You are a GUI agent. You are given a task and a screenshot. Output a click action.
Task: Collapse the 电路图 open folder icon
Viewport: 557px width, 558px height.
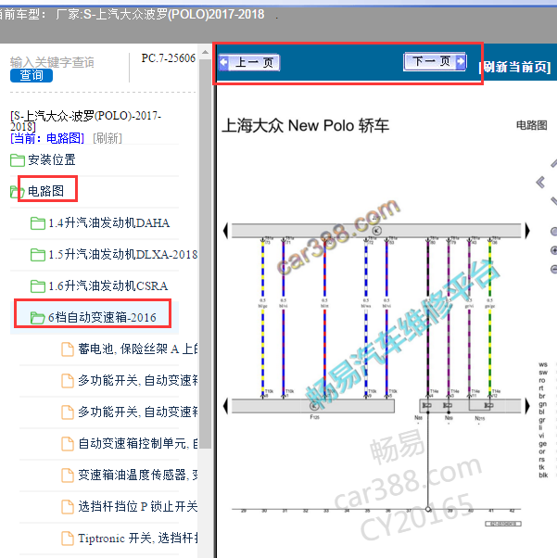click(17, 192)
